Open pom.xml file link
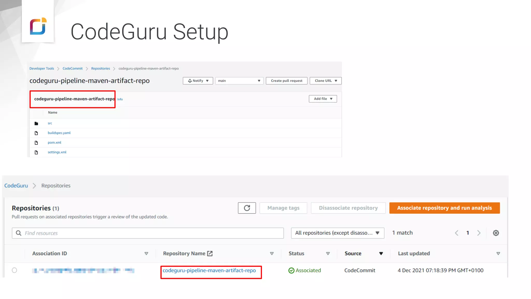This screenshot has width=531, height=299. coord(54,142)
